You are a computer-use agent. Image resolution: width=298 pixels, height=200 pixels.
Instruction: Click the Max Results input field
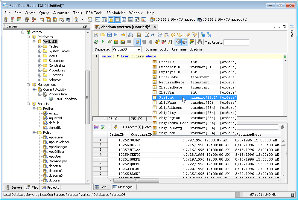point(236,42)
